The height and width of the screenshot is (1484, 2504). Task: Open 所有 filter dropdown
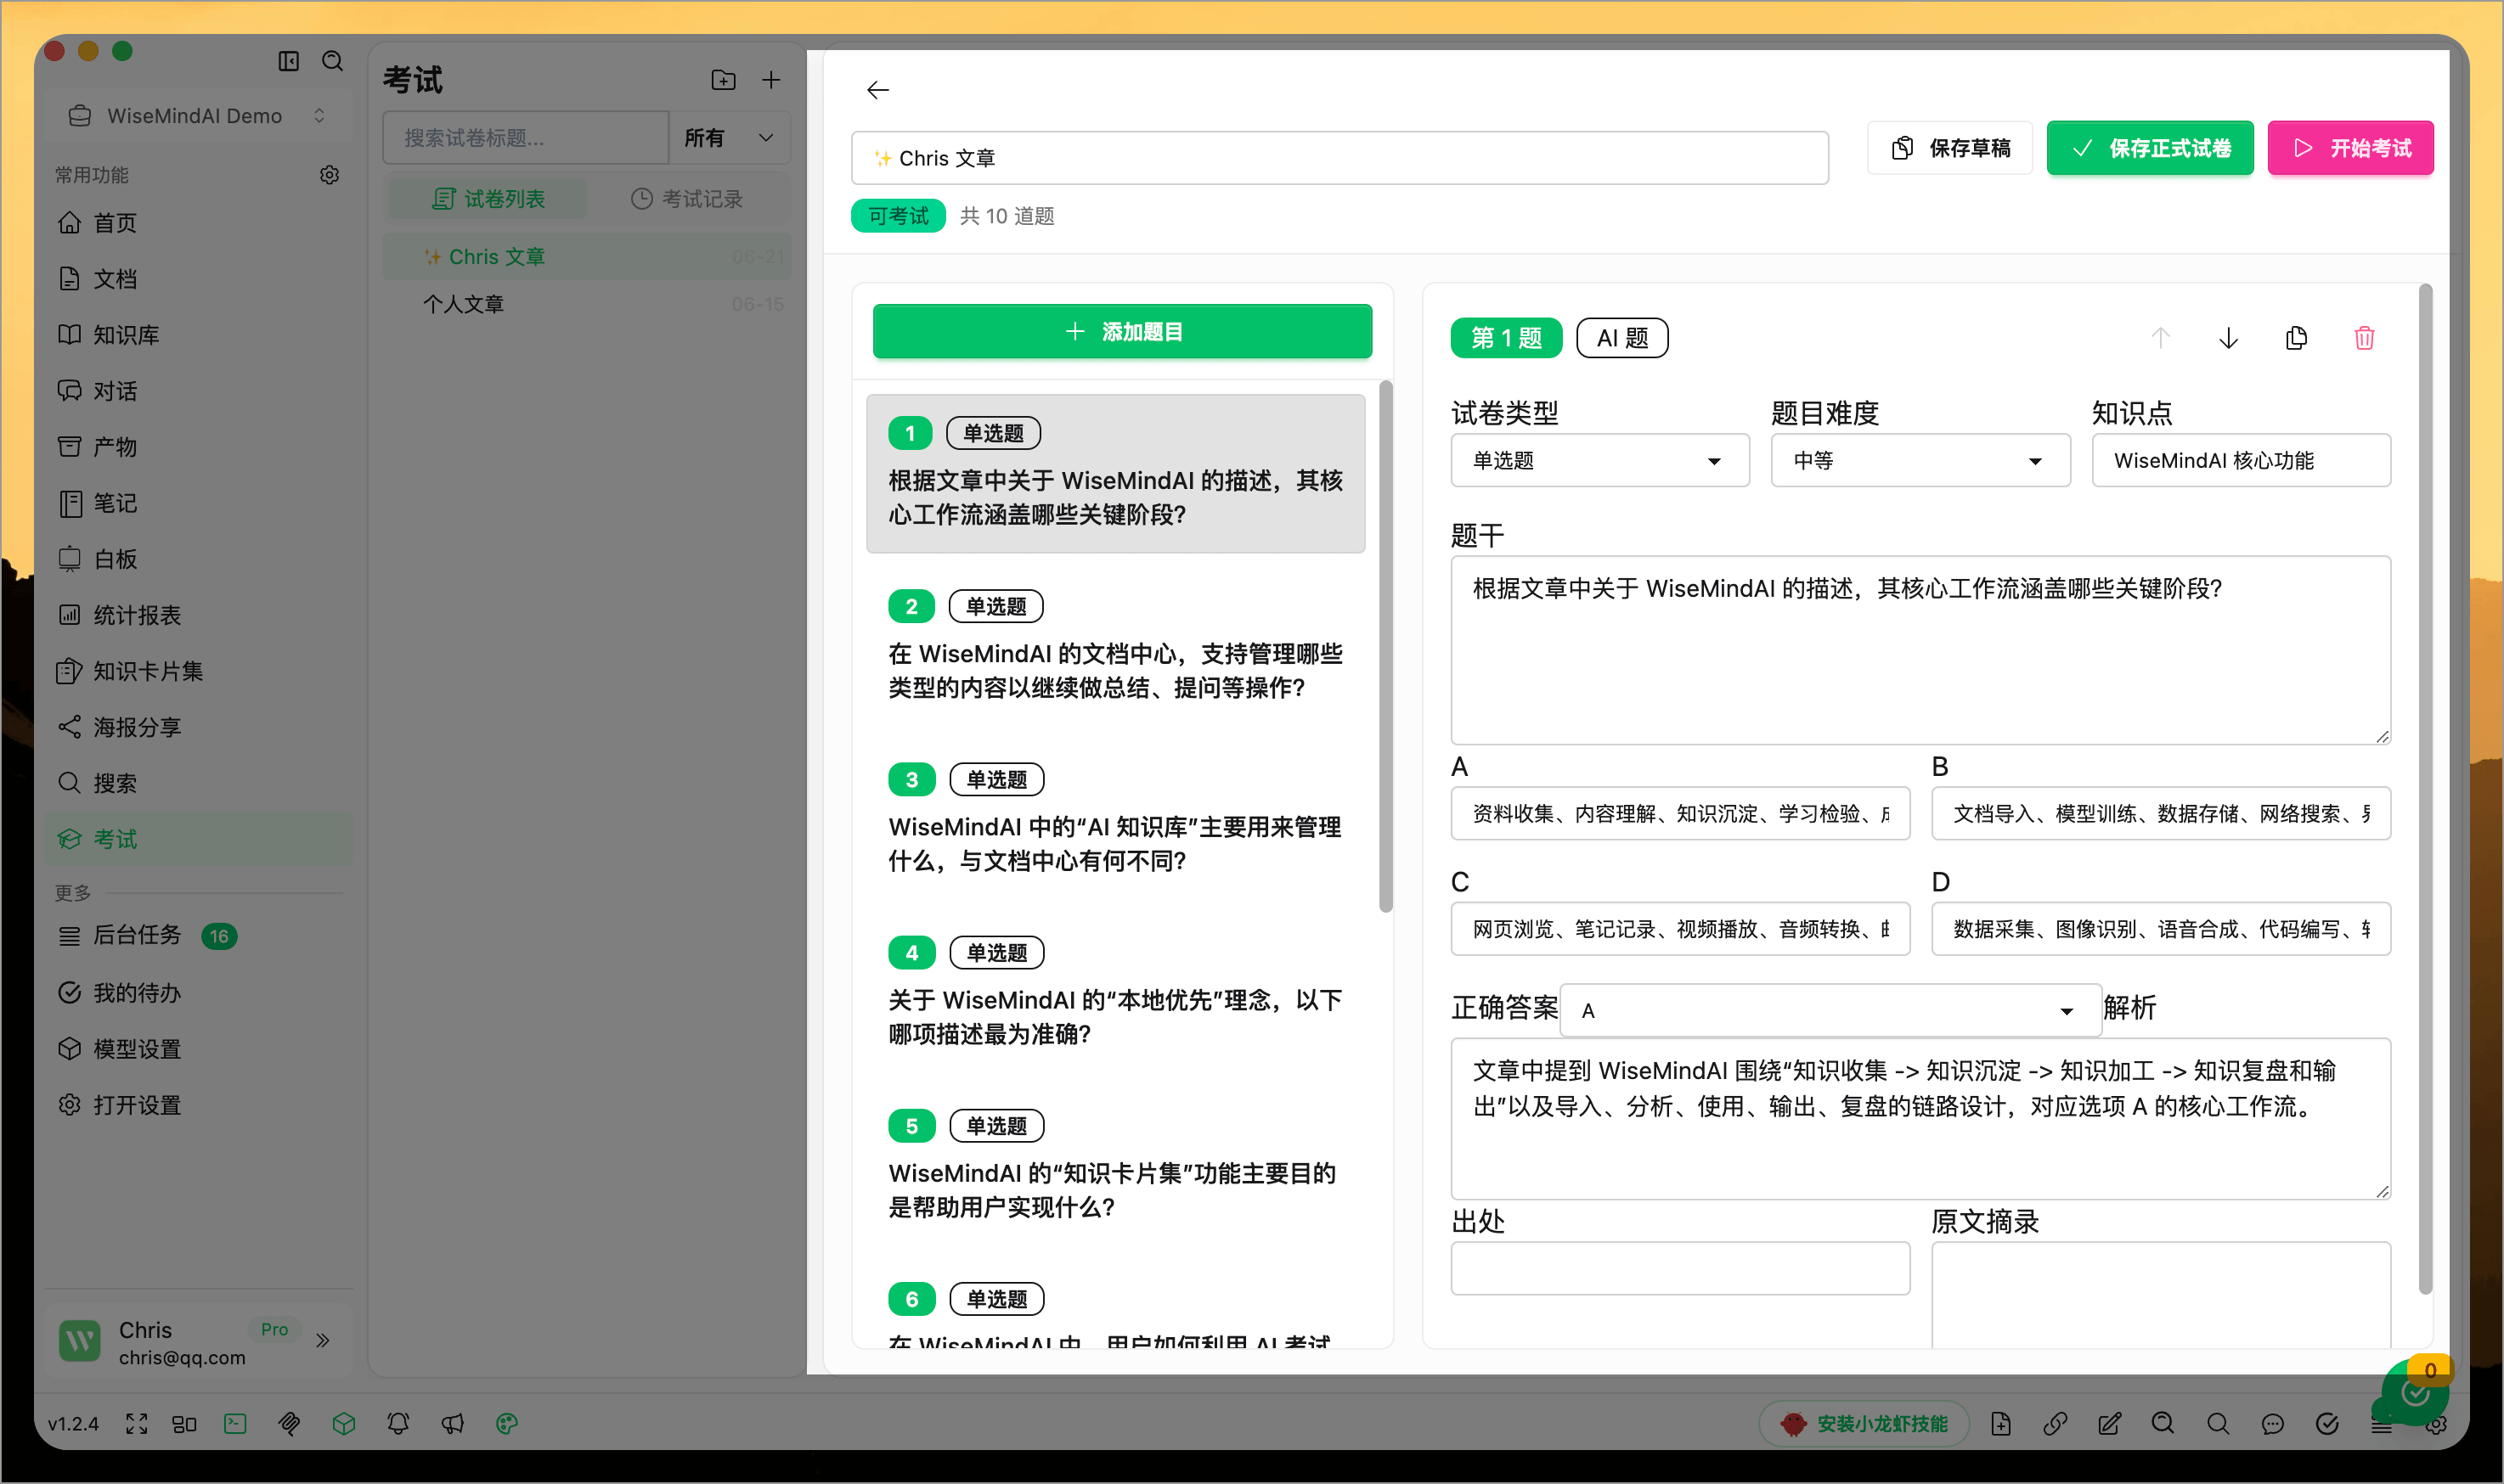pos(730,138)
